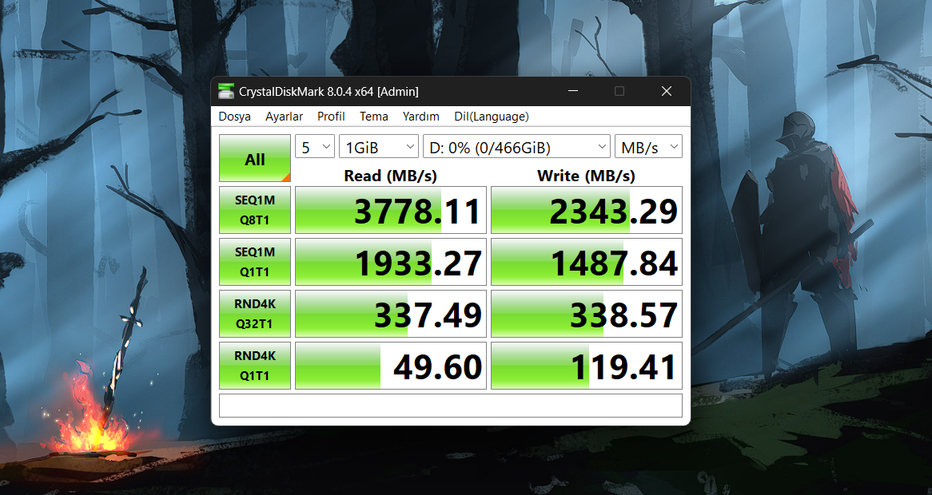The image size is (932, 495).
Task: Click the Write (MB/s) column header
Action: [x=586, y=176]
